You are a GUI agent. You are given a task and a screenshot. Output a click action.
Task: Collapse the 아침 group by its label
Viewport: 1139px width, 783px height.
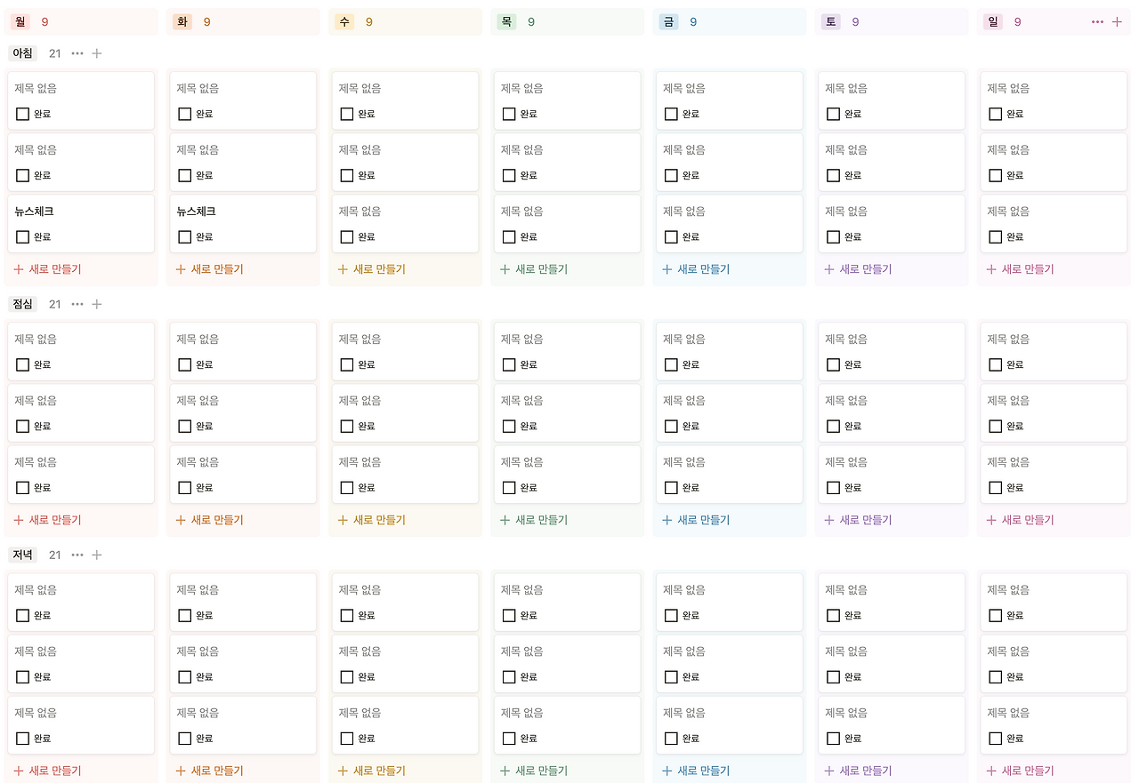pos(22,53)
